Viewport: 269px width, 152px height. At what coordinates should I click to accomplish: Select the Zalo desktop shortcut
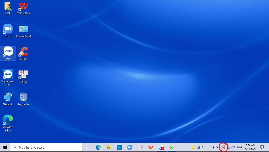(x=8, y=53)
